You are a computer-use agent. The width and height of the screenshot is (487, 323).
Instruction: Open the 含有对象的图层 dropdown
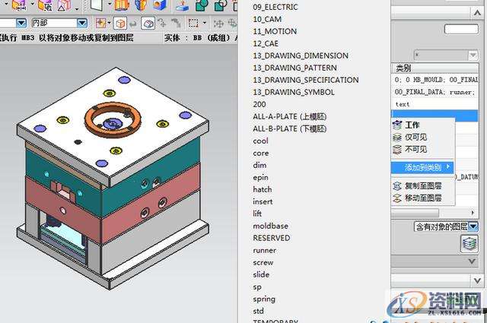(x=473, y=226)
